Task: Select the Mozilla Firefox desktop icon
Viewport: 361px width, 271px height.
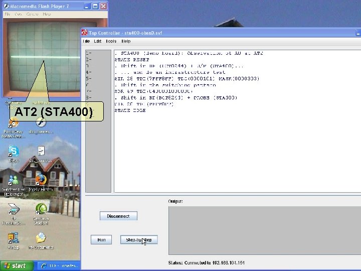Action: coord(41,183)
